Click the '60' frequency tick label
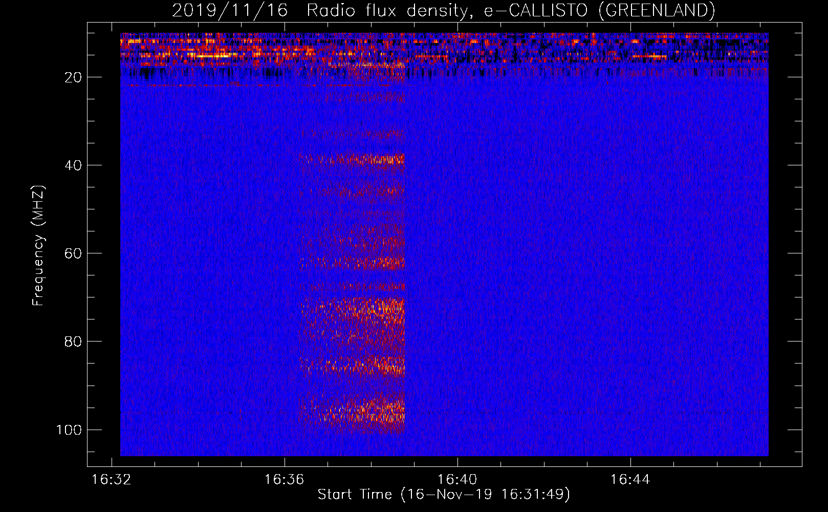Image resolution: width=828 pixels, height=512 pixels. (73, 253)
